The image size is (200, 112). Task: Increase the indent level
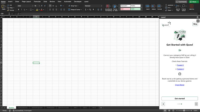64,10
